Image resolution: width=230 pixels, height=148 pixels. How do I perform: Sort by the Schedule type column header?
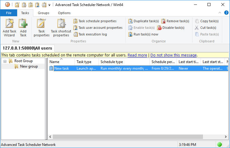124,62
